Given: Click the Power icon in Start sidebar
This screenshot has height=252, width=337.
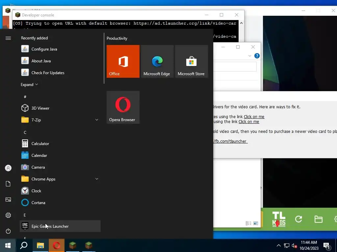Looking at the screenshot, I should pos(8,231).
